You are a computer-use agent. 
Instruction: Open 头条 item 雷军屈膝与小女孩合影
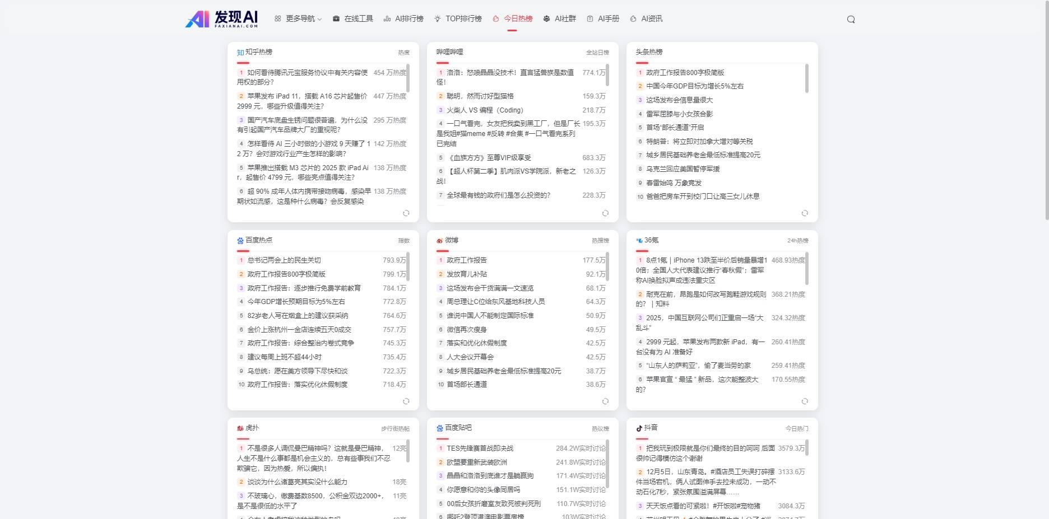coord(680,114)
